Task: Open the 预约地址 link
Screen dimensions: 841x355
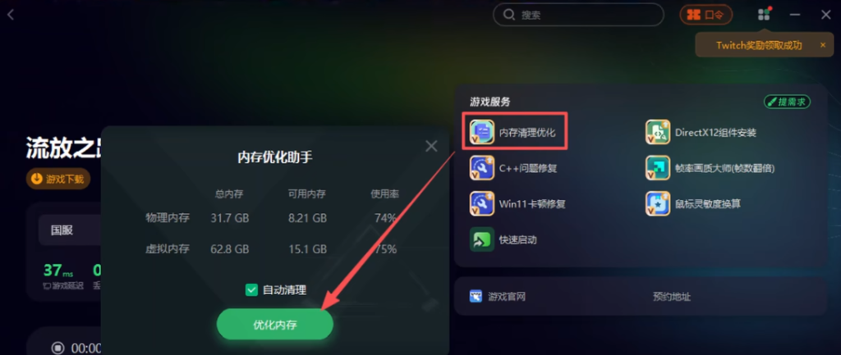Action: pos(672,296)
